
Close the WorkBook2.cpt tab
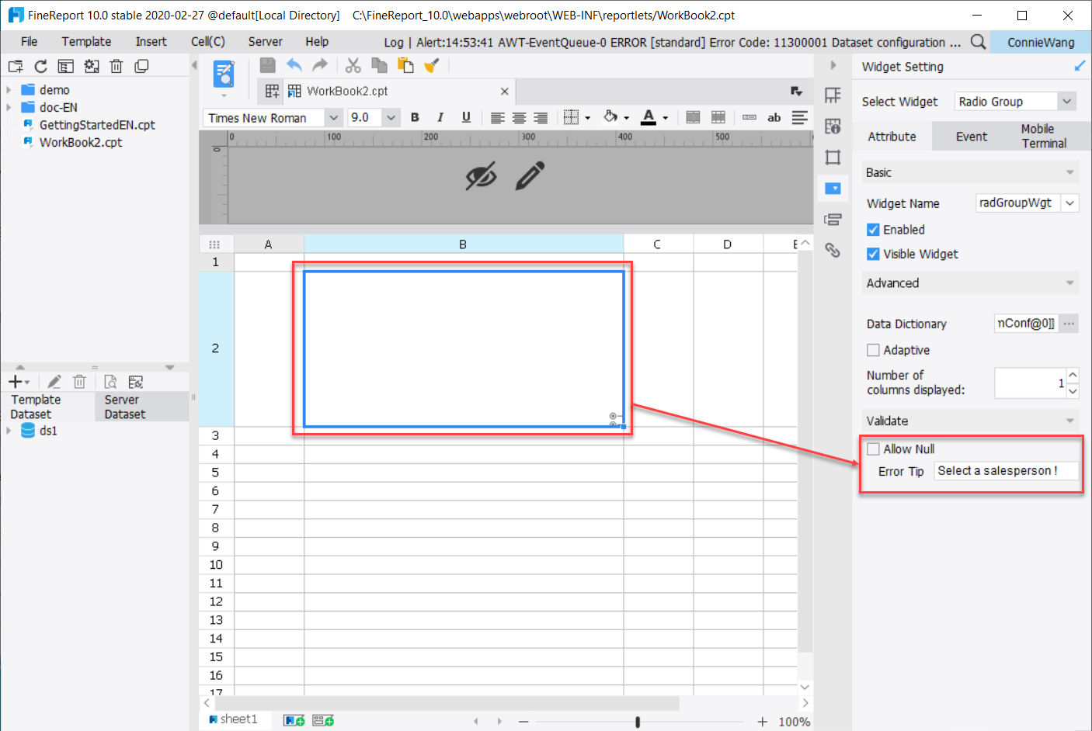(504, 92)
